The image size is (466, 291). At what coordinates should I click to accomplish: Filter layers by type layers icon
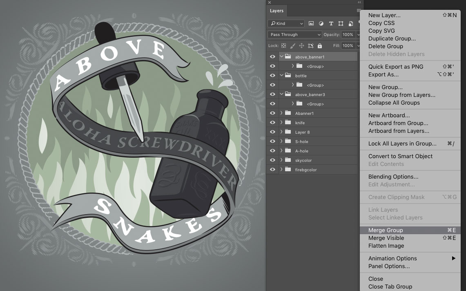tap(331, 24)
